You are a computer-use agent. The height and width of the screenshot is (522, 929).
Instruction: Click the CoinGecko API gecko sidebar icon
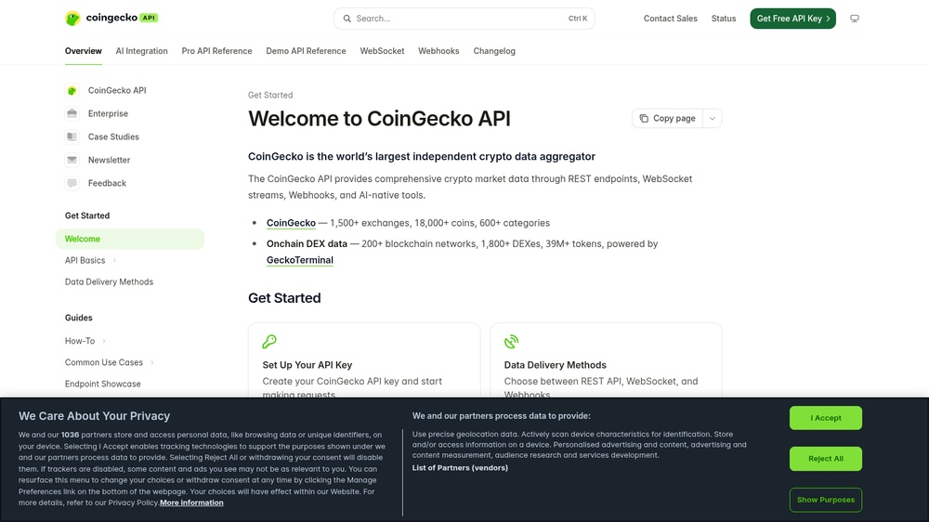(x=72, y=91)
